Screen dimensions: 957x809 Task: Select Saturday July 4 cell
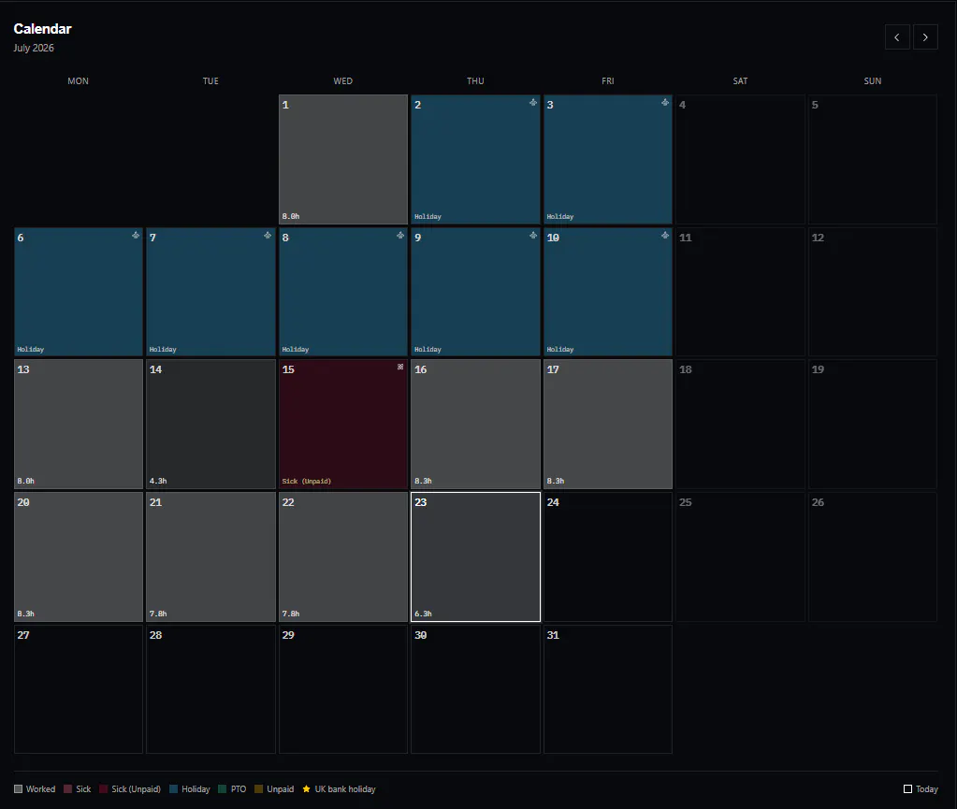[x=740, y=159]
